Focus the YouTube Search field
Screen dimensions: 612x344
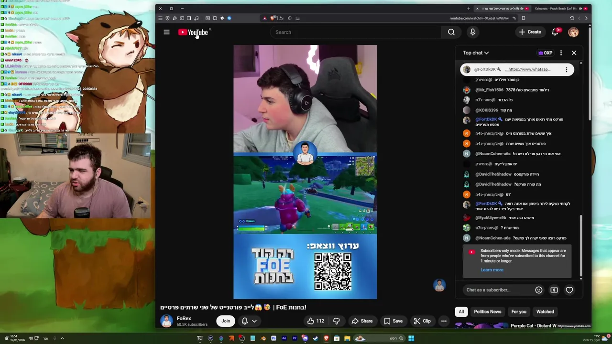[x=356, y=32]
